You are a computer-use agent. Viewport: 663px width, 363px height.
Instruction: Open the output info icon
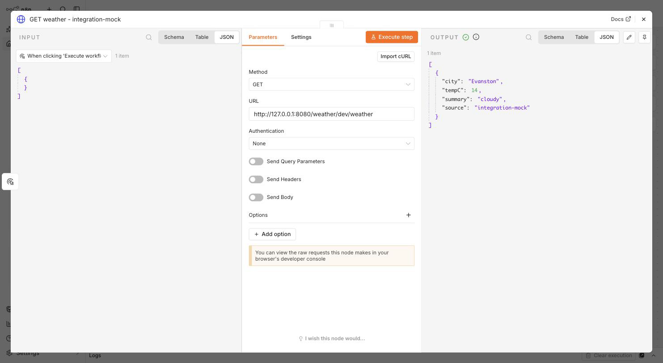point(476,37)
